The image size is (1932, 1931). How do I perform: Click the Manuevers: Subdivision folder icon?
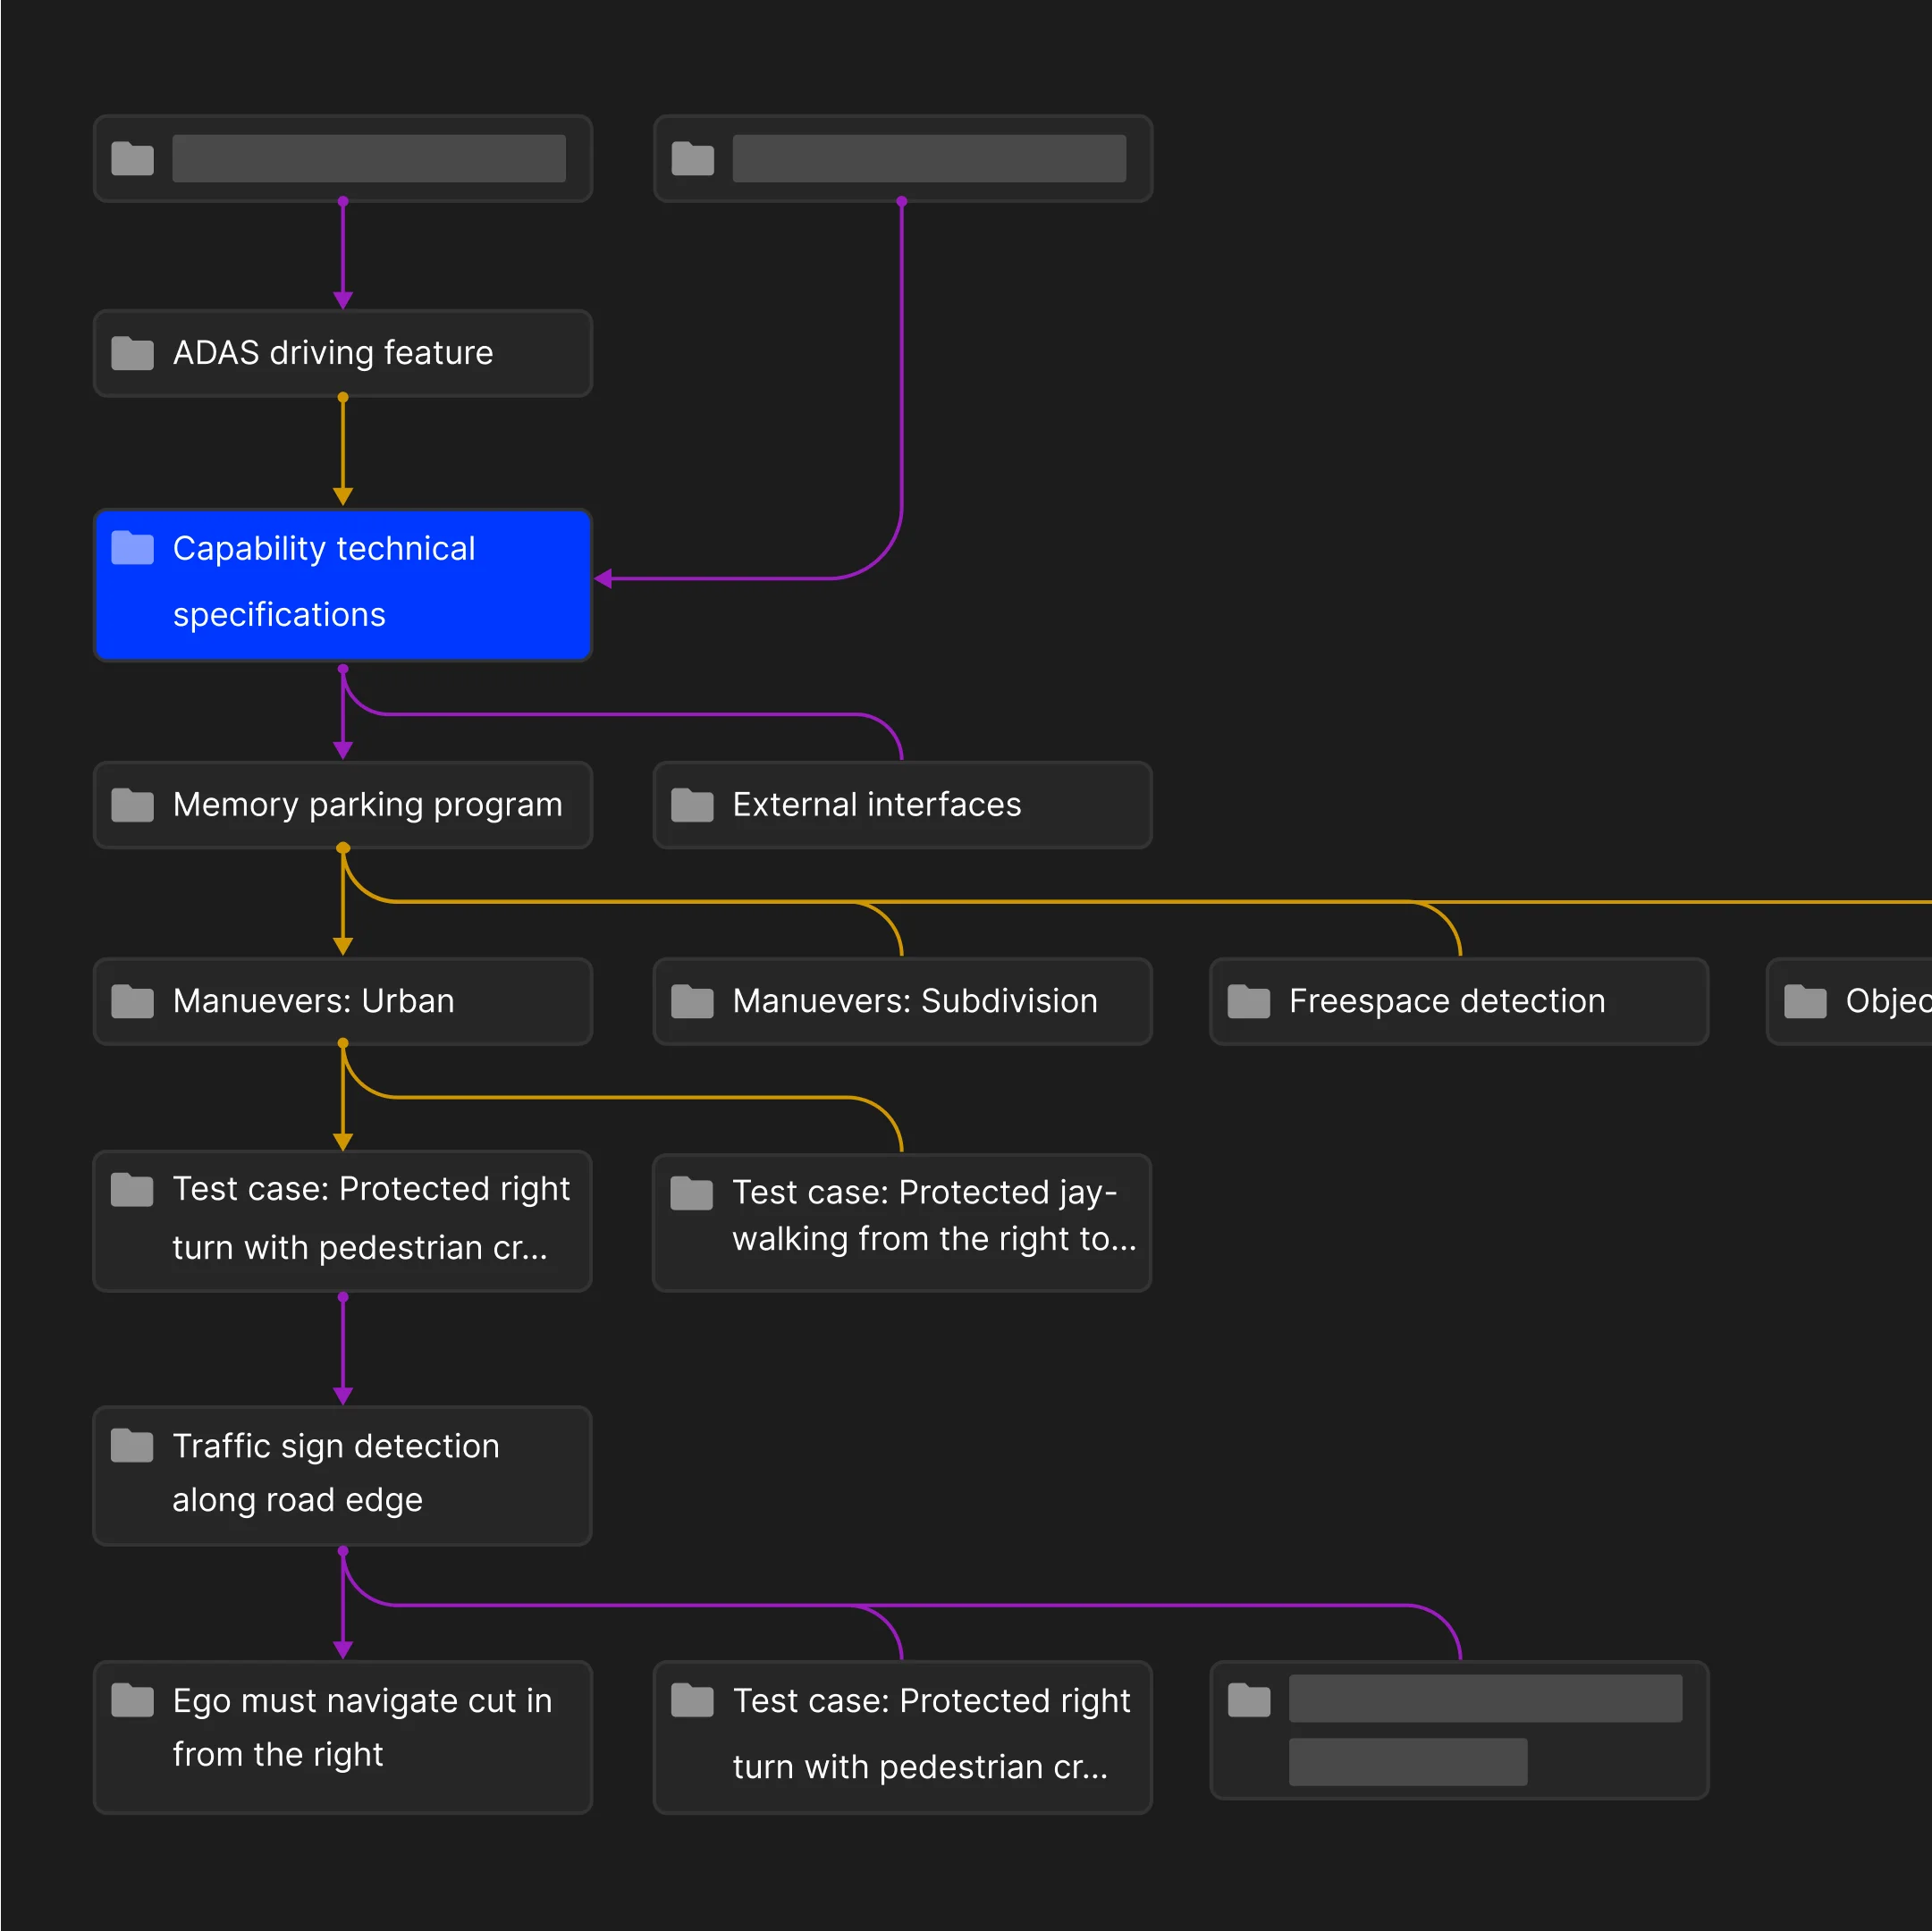692,1001
